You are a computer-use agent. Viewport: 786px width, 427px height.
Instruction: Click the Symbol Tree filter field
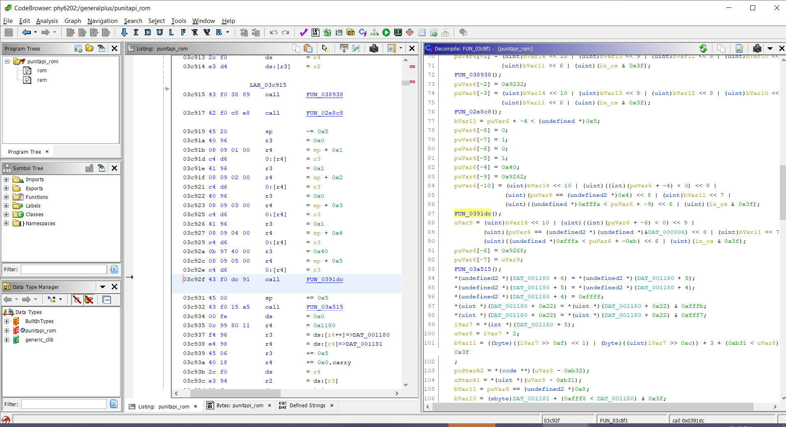[64, 269]
